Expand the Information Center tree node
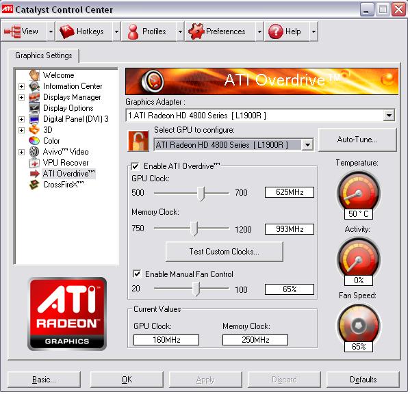The image size is (410, 394). [22, 86]
